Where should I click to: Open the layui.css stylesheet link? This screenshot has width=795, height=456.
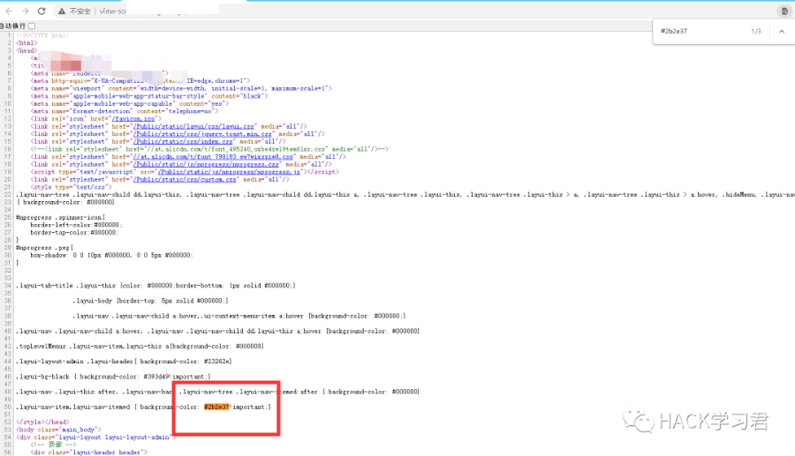tap(193, 126)
